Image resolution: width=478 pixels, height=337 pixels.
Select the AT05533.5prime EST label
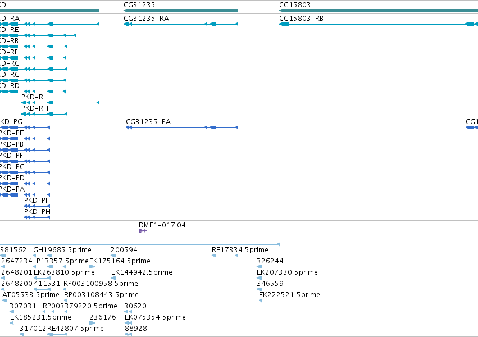[x=31, y=295]
